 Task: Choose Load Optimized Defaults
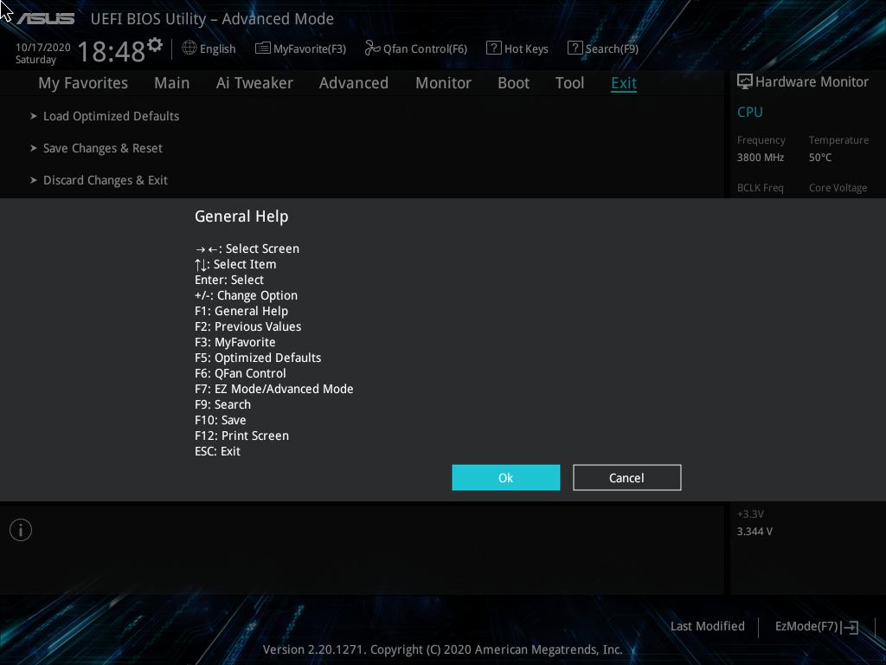tap(112, 116)
